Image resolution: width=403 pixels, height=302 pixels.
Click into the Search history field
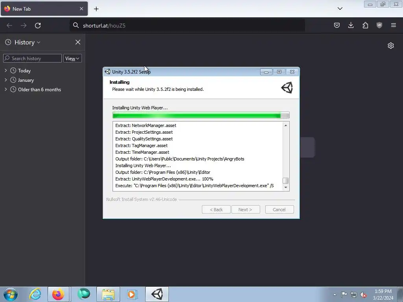tap(32, 58)
